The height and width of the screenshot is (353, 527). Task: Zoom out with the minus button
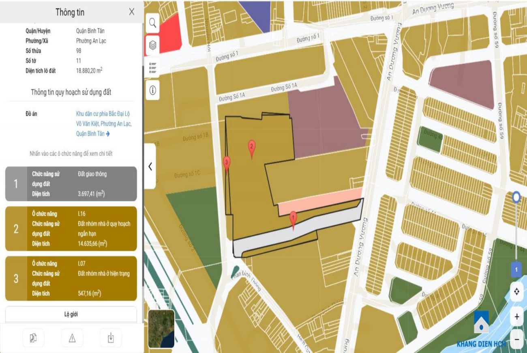click(516, 338)
